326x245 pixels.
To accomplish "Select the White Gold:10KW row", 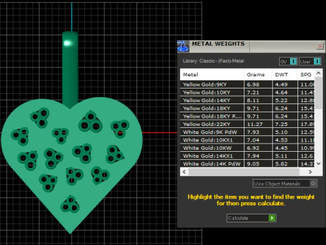I will tap(247, 148).
